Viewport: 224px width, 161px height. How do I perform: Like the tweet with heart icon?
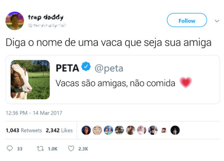point(71,148)
